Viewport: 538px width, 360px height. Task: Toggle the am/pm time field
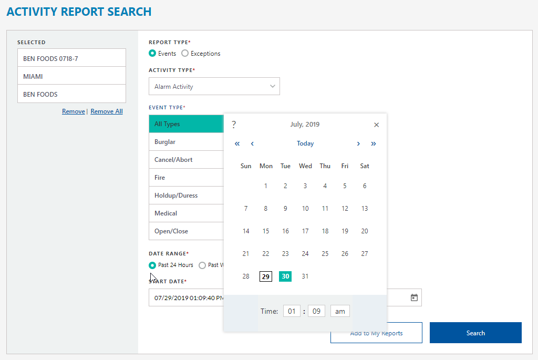pyautogui.click(x=340, y=311)
